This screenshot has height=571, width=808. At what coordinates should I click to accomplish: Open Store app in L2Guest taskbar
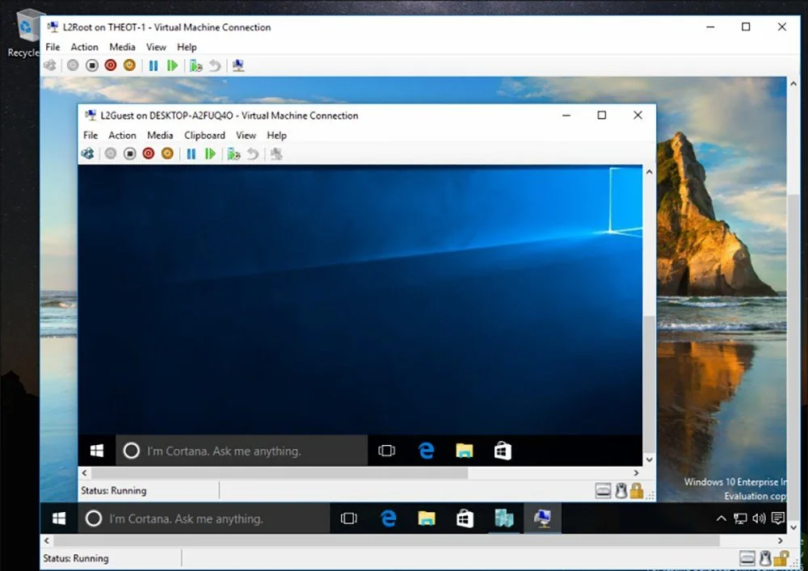point(503,451)
